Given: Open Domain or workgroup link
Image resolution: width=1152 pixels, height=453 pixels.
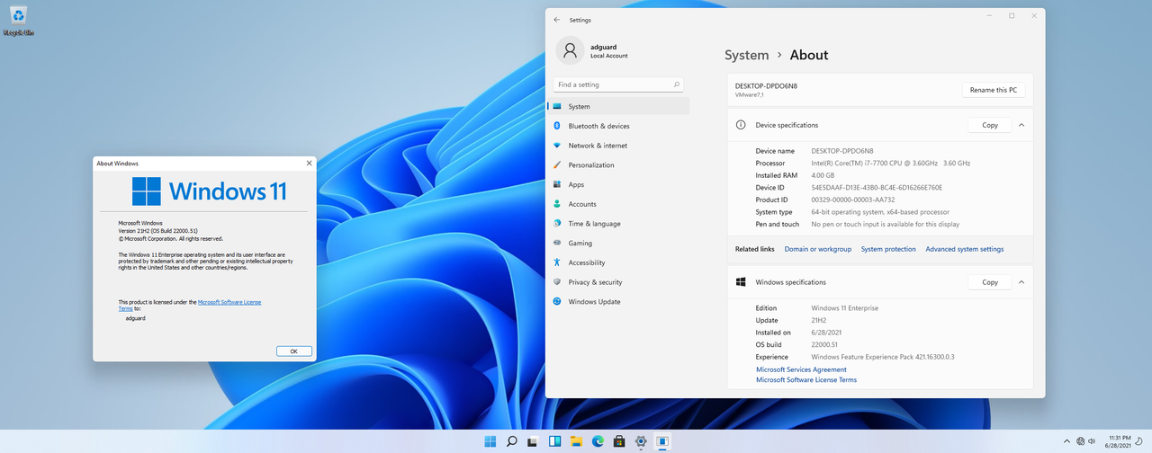Looking at the screenshot, I should pos(817,249).
